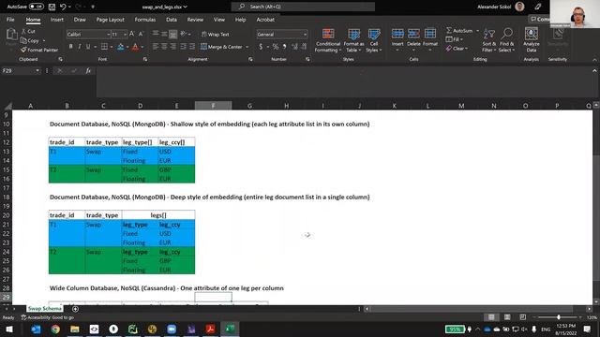The image size is (600, 337).
Task: Click the Undo arrow icon
Action: click(63, 7)
